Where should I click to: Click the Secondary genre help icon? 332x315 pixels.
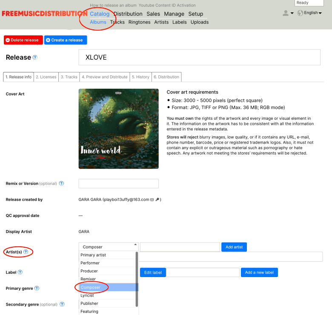[62, 305]
